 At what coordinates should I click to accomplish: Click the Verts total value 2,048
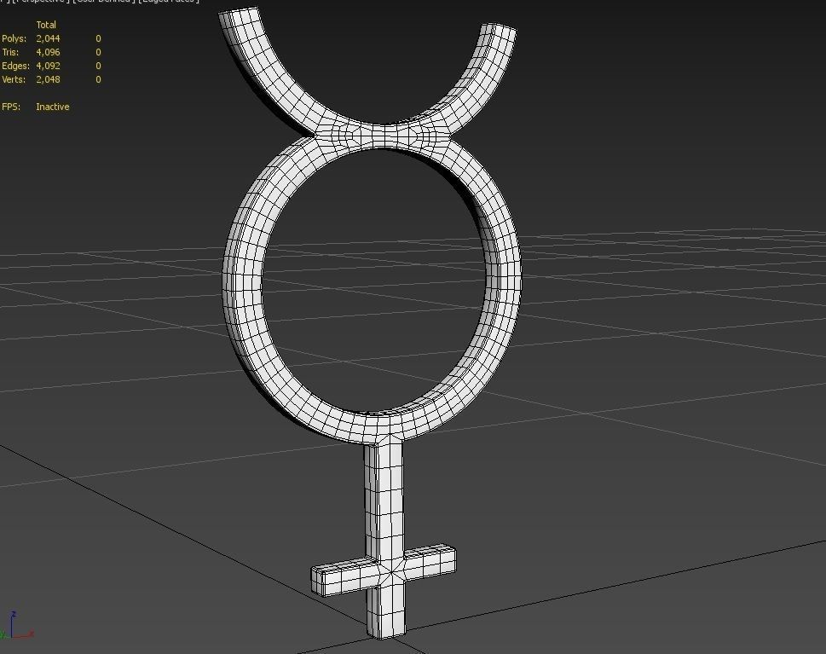(x=48, y=79)
